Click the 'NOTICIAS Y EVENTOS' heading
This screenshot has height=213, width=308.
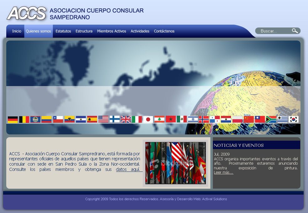click(x=239, y=145)
